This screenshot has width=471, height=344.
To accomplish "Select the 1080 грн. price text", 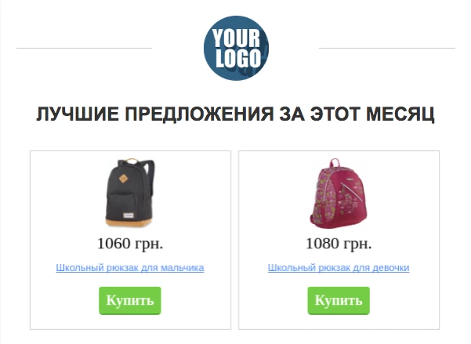I will click(x=339, y=244).
